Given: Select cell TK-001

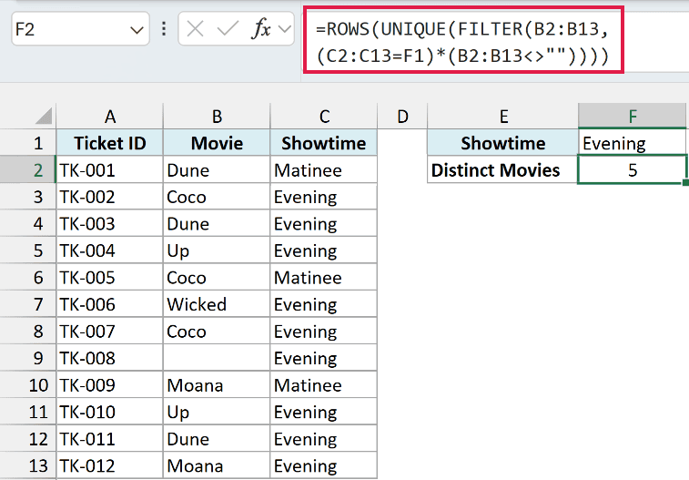Looking at the screenshot, I should (110, 170).
